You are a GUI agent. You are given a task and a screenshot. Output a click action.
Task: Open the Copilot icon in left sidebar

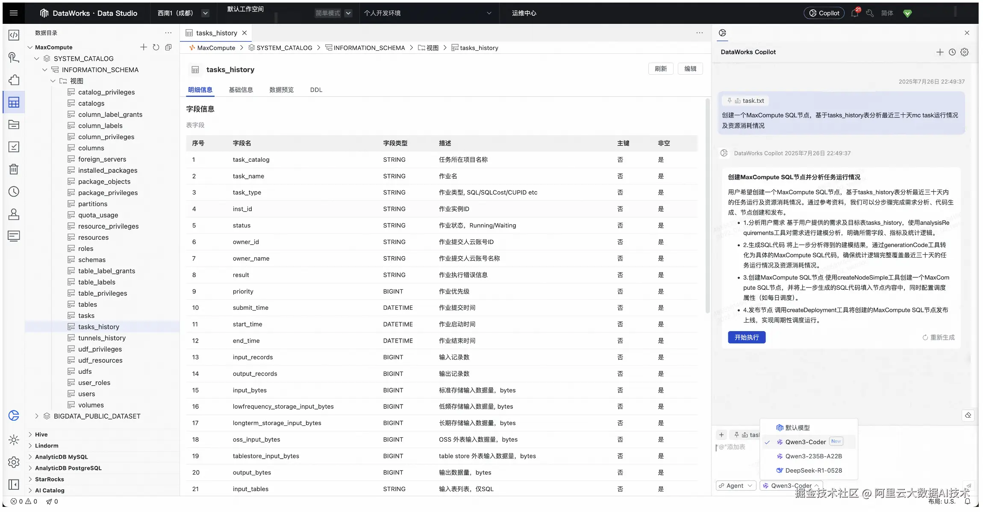coord(14,415)
